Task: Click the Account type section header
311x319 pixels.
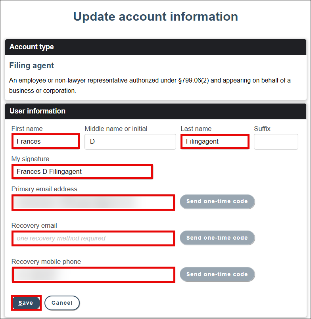Action: [31, 46]
